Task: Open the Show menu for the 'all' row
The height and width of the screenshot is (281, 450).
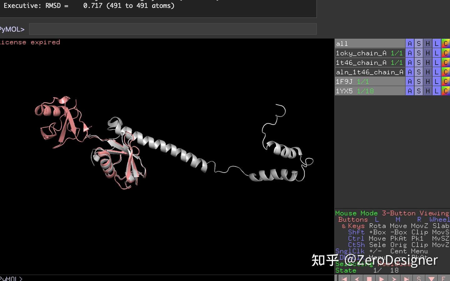Action: [418, 43]
